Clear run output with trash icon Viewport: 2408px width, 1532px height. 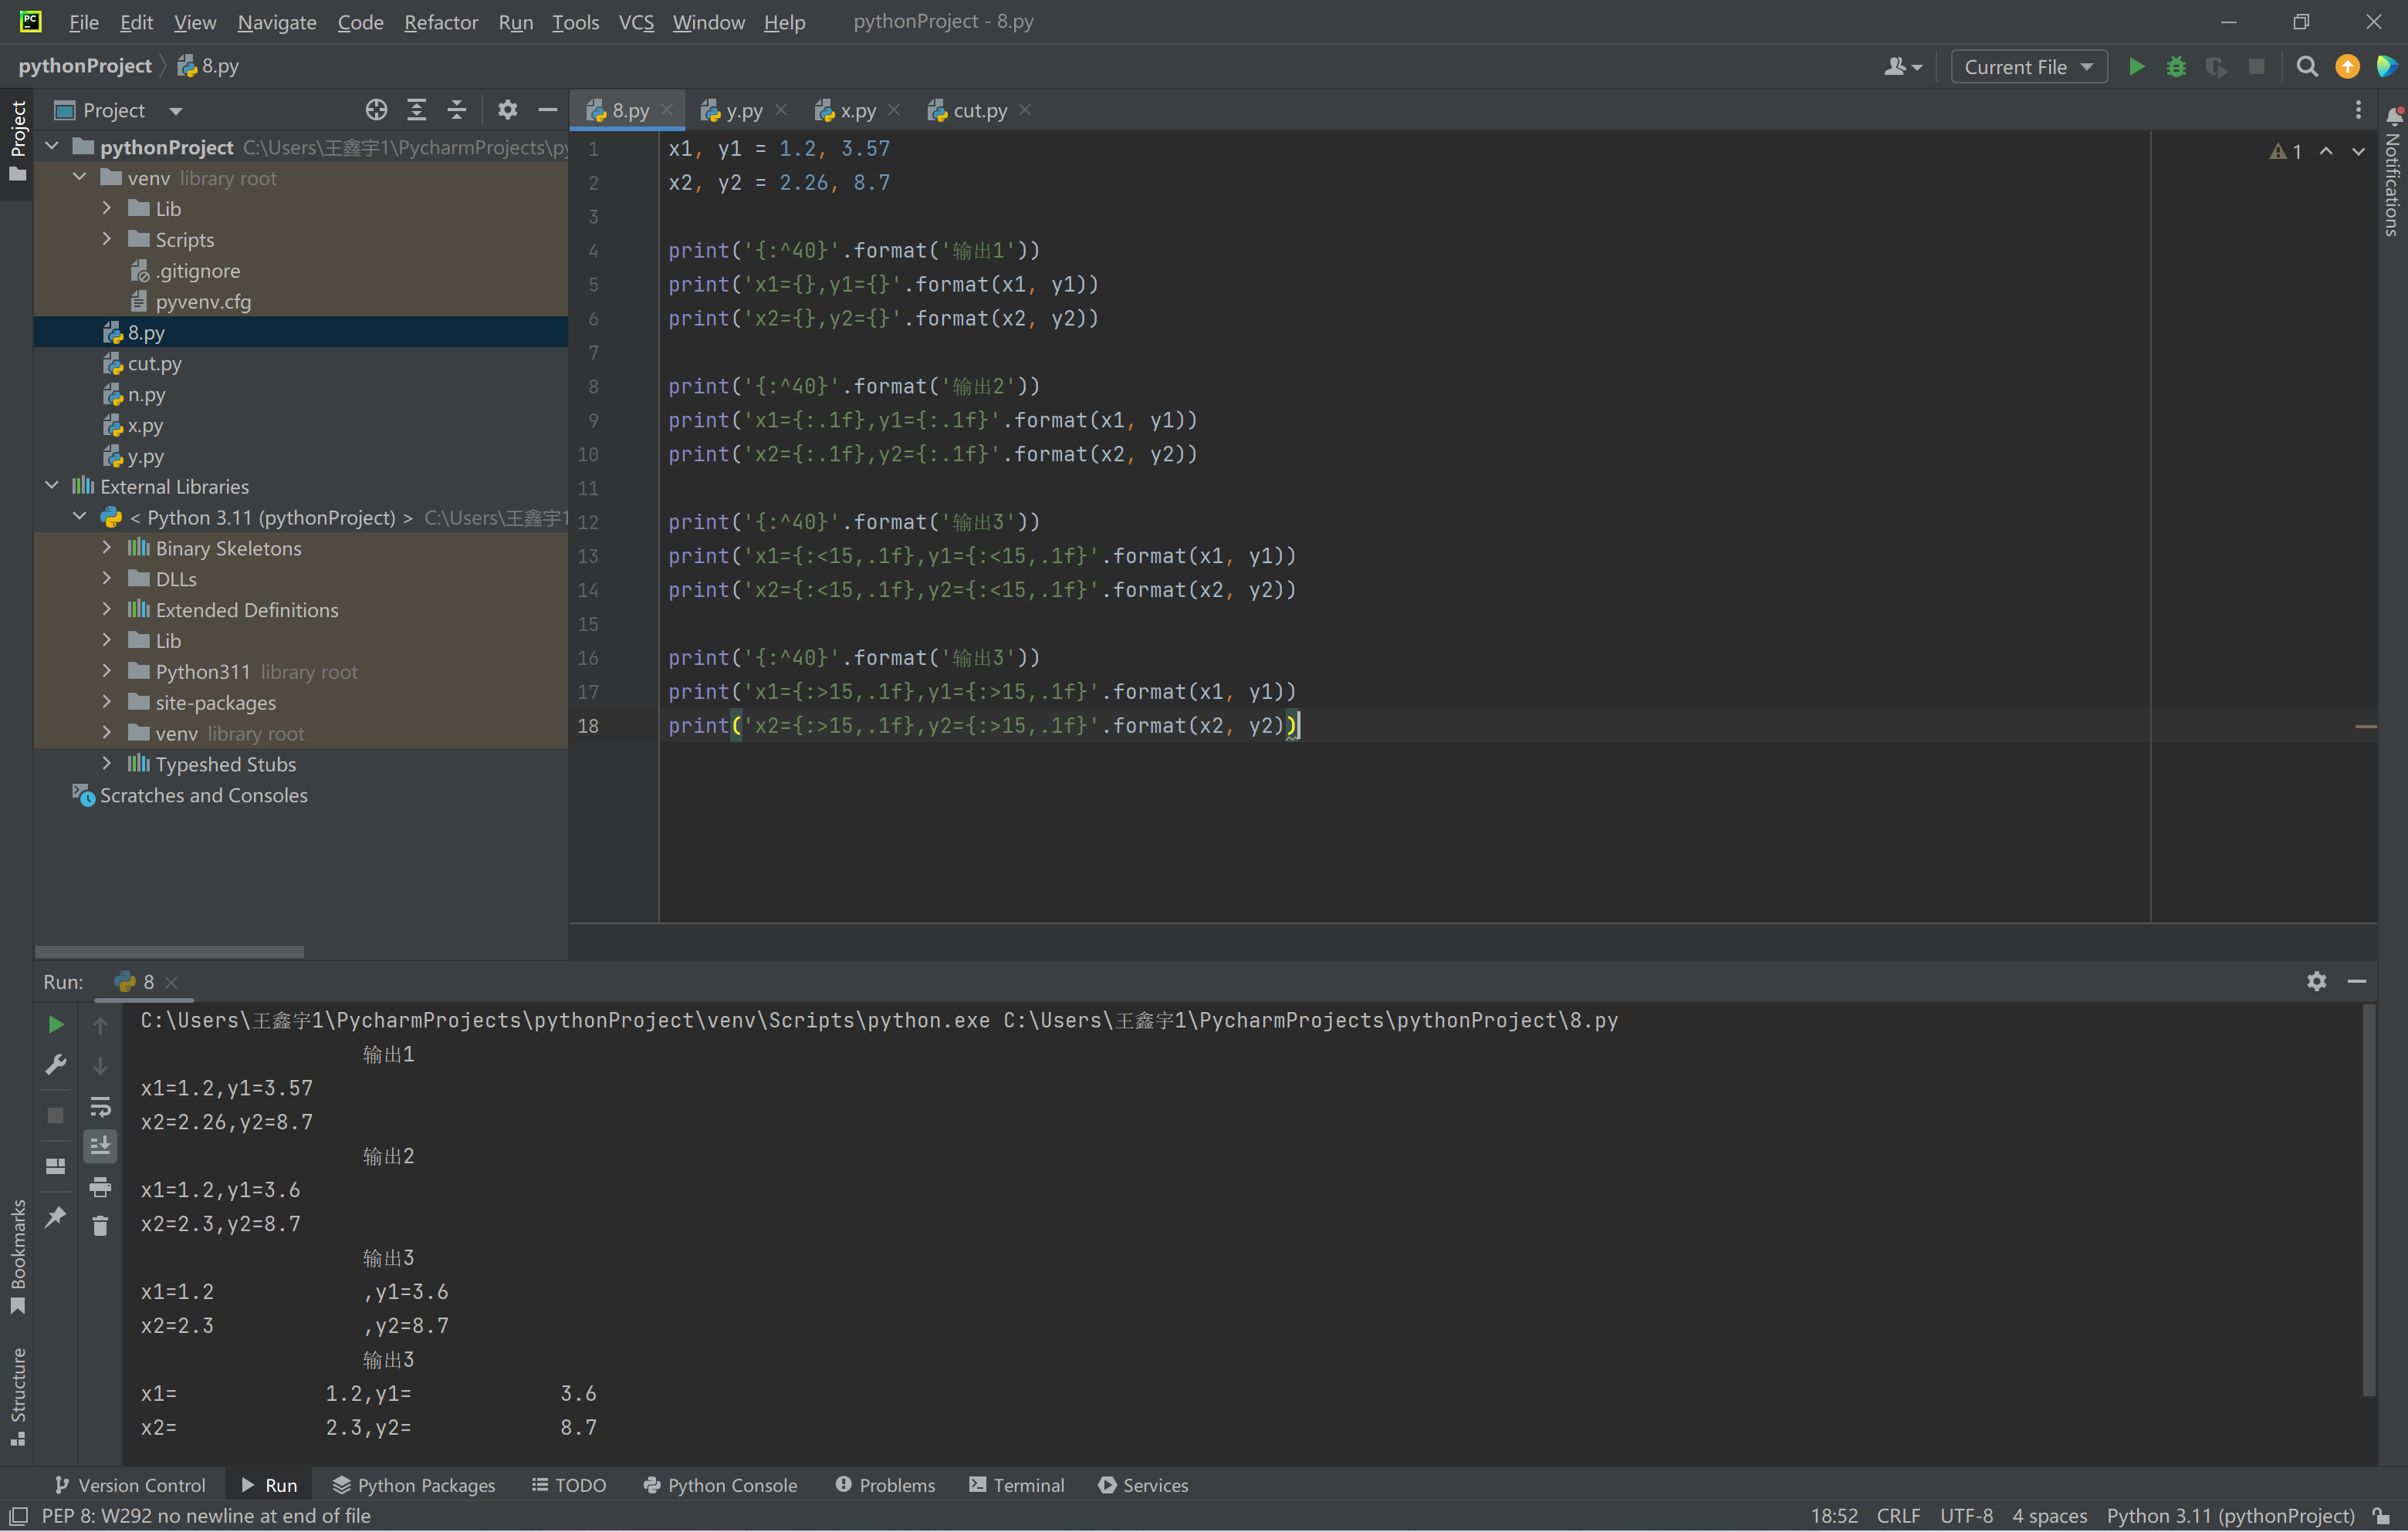tap(100, 1227)
